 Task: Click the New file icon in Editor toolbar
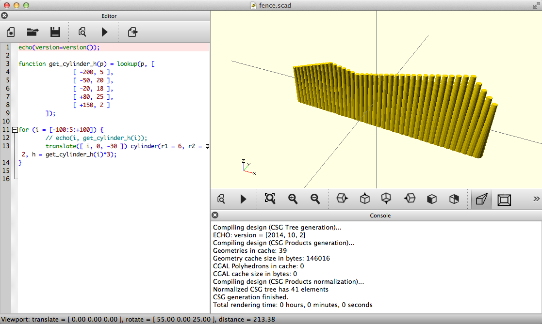coord(11,32)
